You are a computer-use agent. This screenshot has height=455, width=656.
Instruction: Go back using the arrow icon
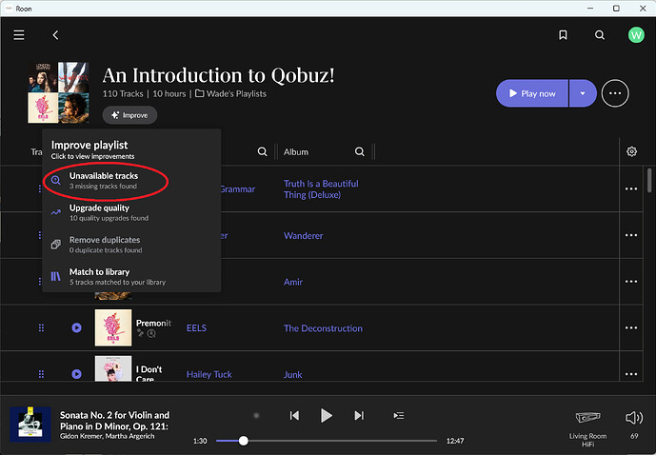point(55,35)
